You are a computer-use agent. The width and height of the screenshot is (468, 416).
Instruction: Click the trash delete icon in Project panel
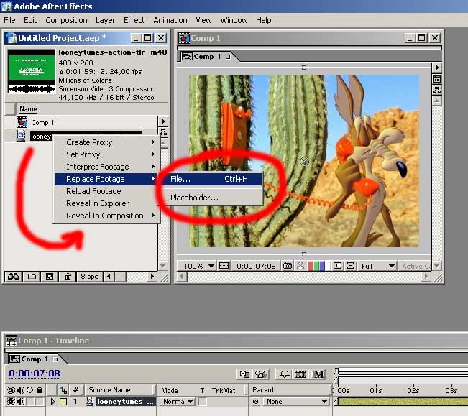click(x=68, y=277)
